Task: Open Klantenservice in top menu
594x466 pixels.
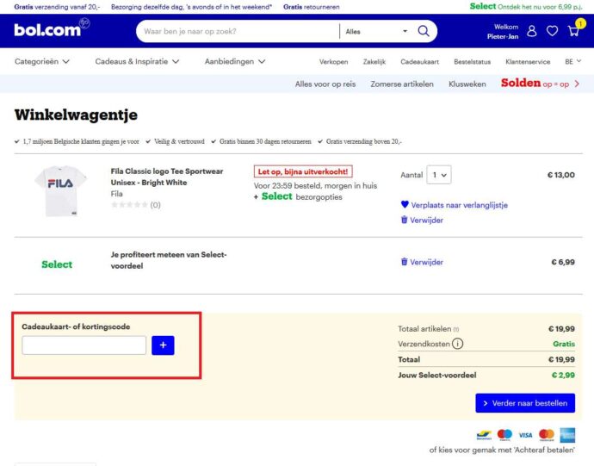Action: tap(528, 62)
